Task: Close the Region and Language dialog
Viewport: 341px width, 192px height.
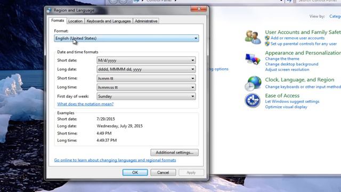Action: (199, 9)
